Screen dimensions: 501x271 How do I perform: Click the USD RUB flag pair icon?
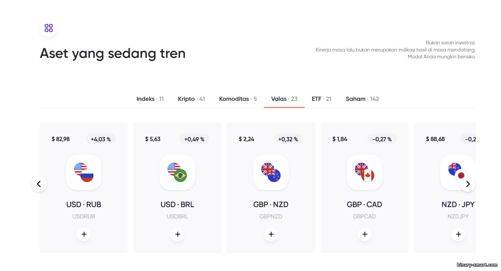(84, 172)
